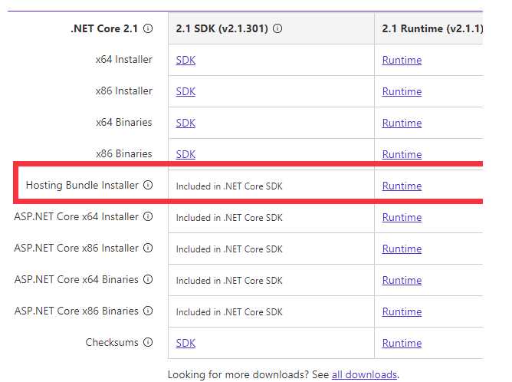
Task: Click the x64 Binaries row label
Action: coord(124,122)
